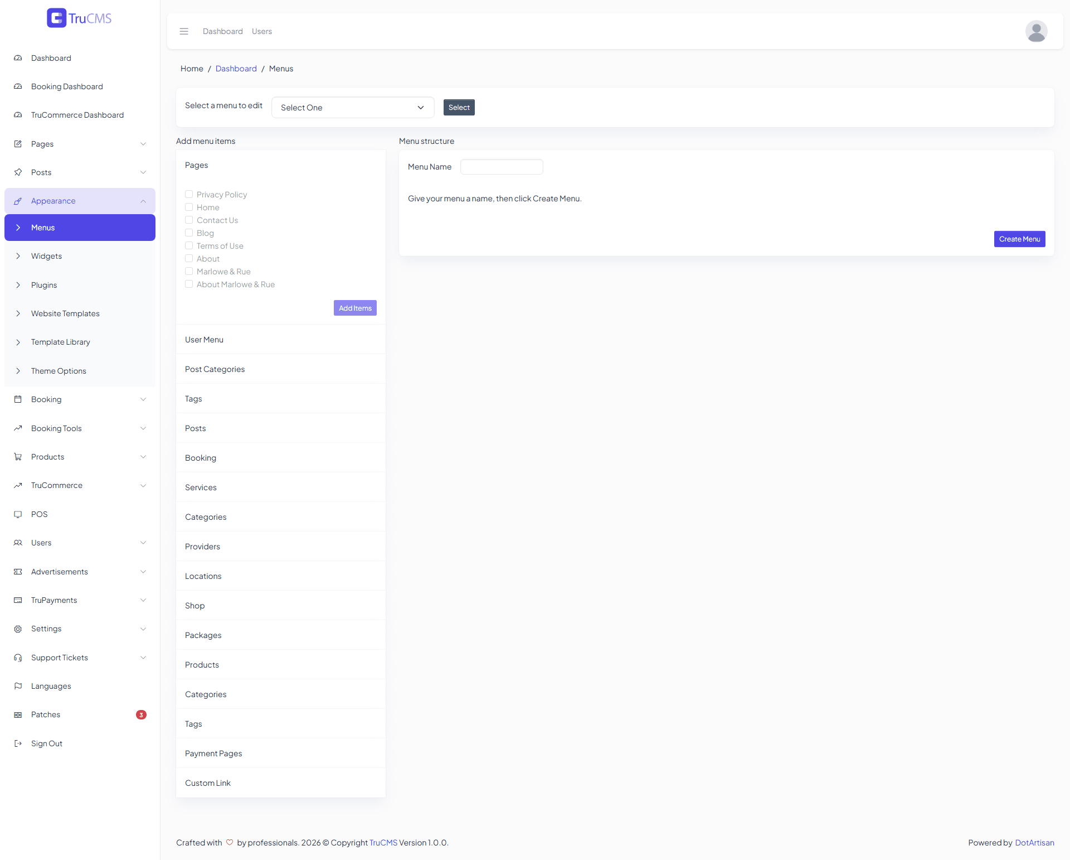The height and width of the screenshot is (860, 1070).
Task: Click the Booking calendar icon in sidebar
Action: click(x=18, y=399)
